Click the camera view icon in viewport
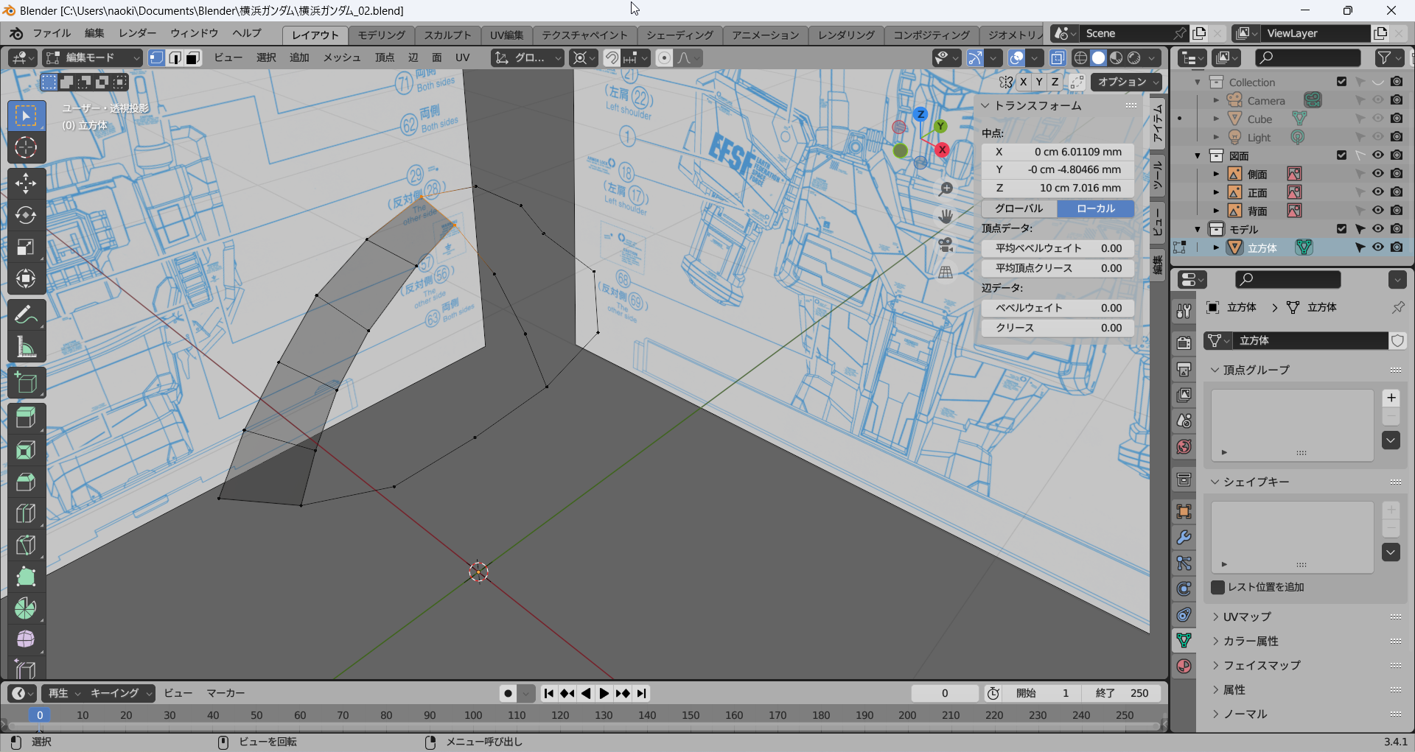The image size is (1415, 752). coord(946,245)
